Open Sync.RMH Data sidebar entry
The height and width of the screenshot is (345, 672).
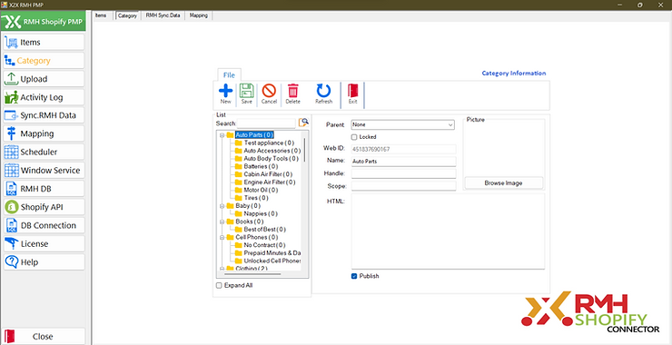44,115
